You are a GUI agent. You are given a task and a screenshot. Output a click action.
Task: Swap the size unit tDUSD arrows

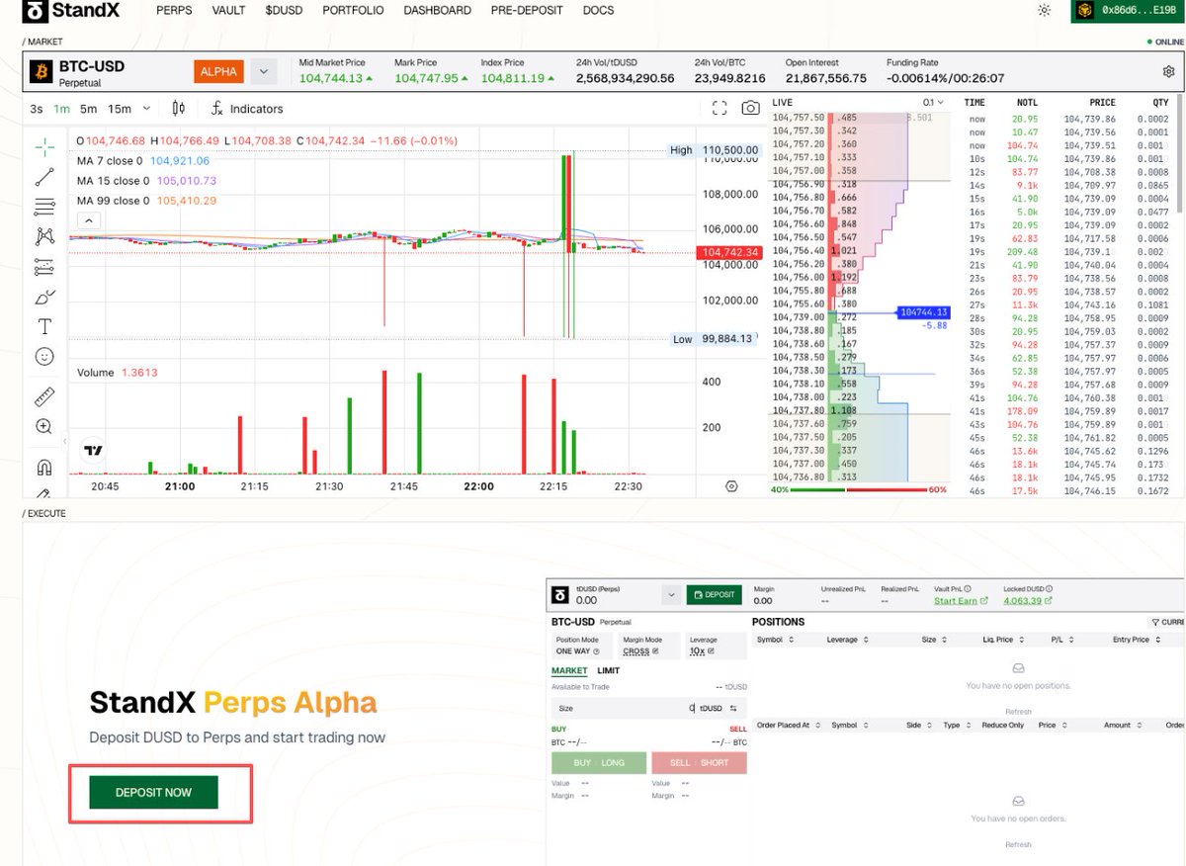(x=733, y=708)
